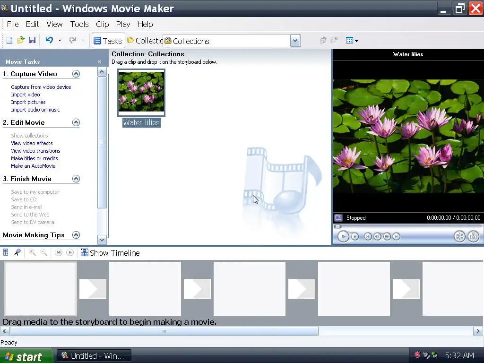
Task: Click the storyboard scroll left arrow
Action: coord(5,331)
